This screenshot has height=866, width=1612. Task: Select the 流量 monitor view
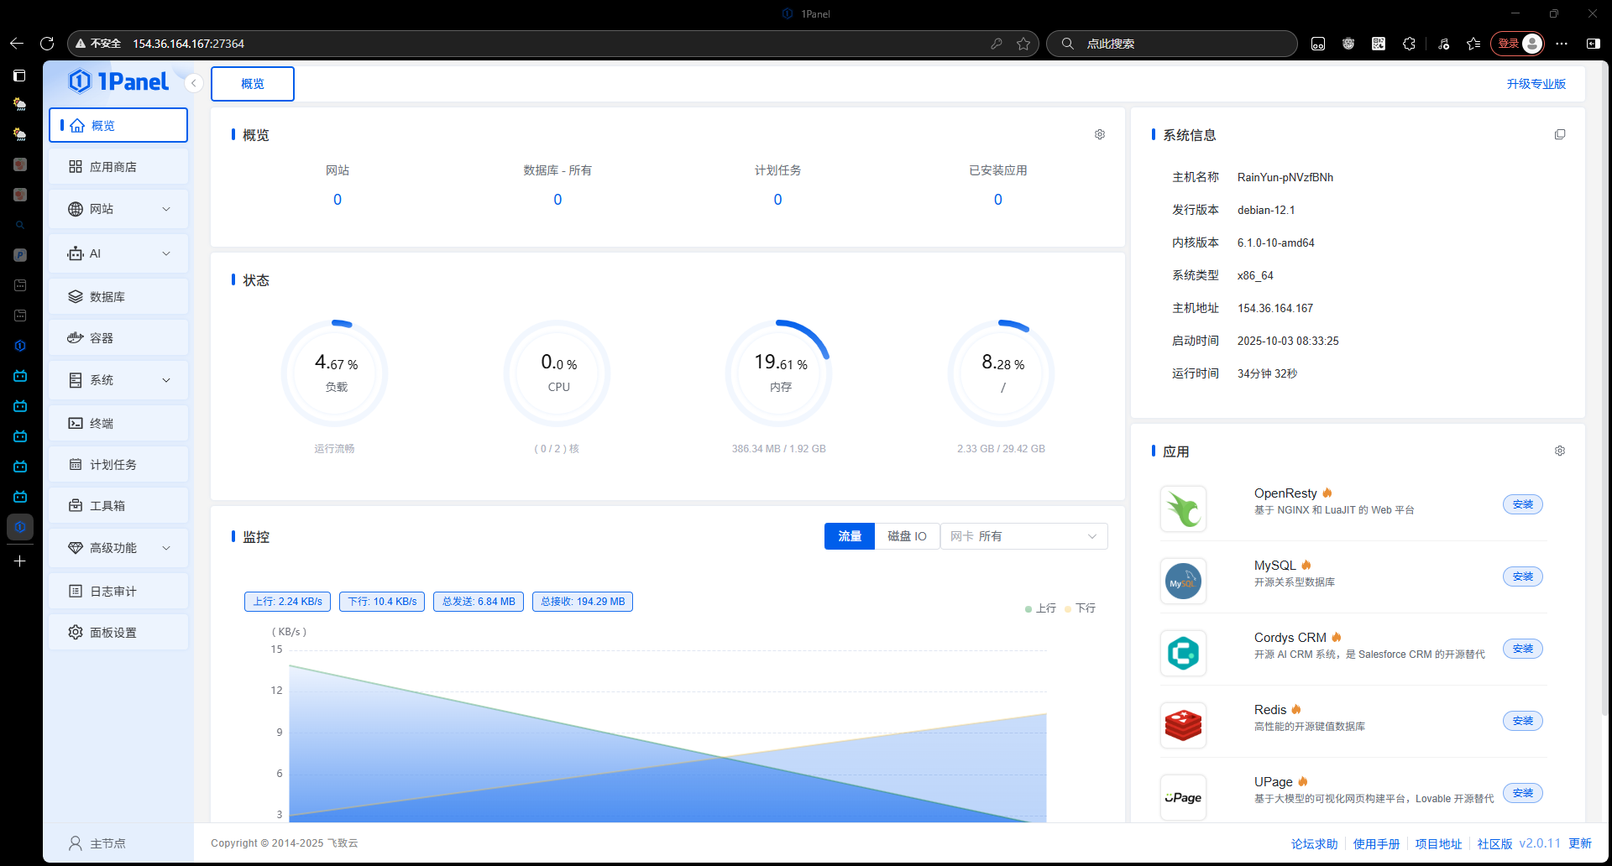coord(850,536)
